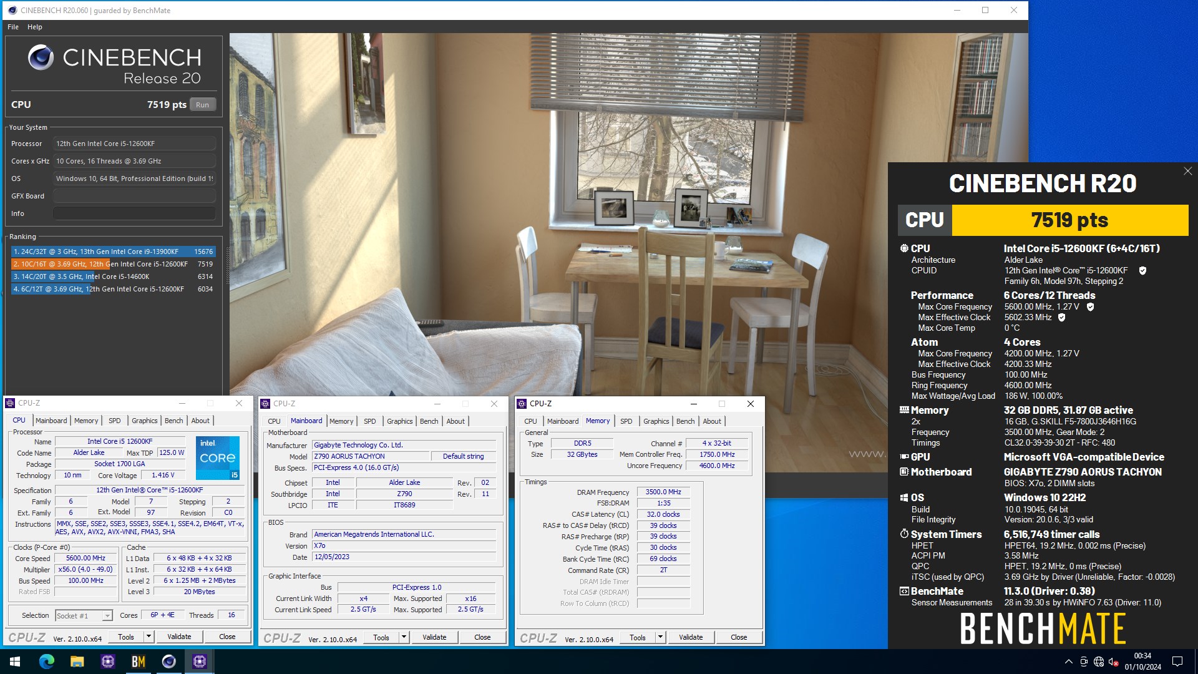Select ranking row 4 with score 6034
Image resolution: width=1198 pixels, height=674 pixels.
point(114,289)
